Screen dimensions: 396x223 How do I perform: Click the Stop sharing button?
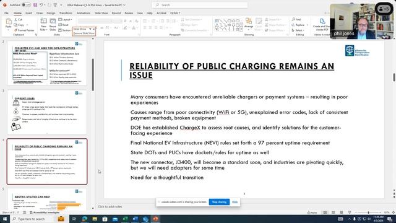click(x=219, y=202)
